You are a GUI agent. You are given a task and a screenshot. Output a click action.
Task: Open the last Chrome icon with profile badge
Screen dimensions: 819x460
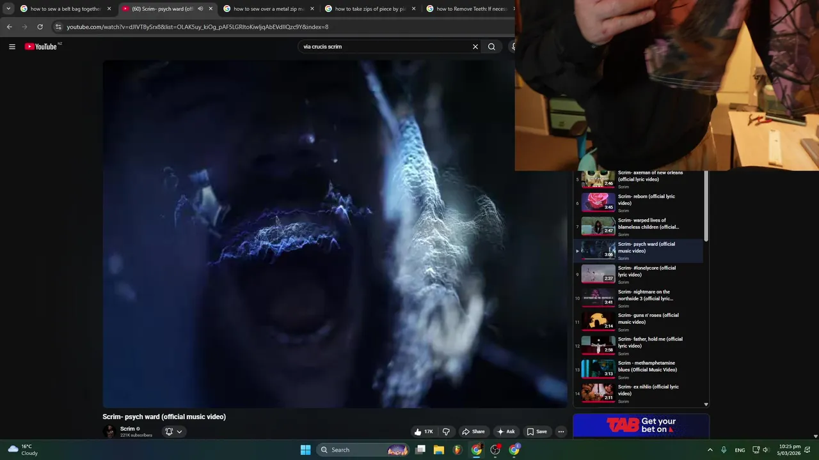(514, 450)
